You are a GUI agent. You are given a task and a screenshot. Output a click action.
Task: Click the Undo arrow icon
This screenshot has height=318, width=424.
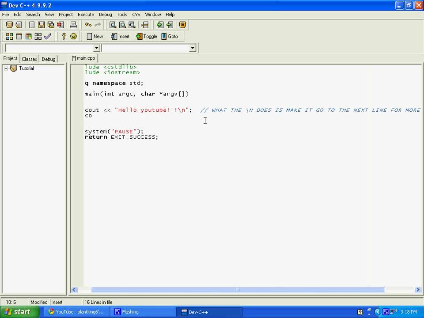pos(88,25)
